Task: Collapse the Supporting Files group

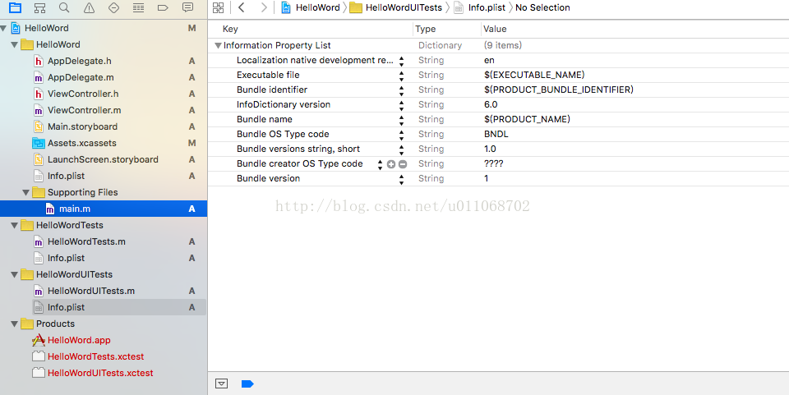Action: click(26, 192)
